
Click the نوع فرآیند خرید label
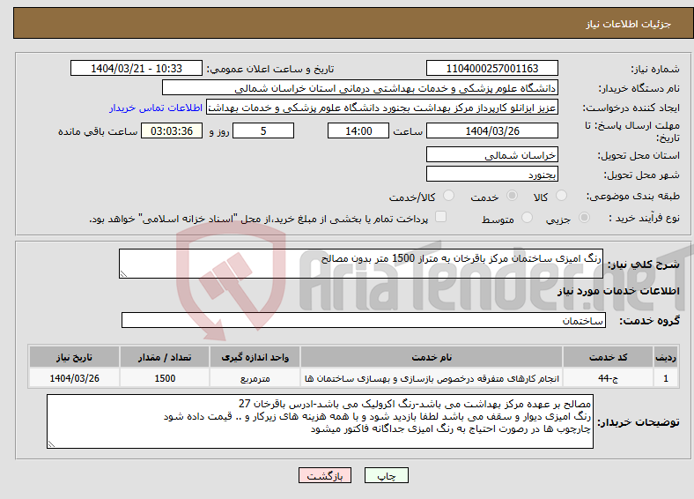pyautogui.click(x=644, y=218)
